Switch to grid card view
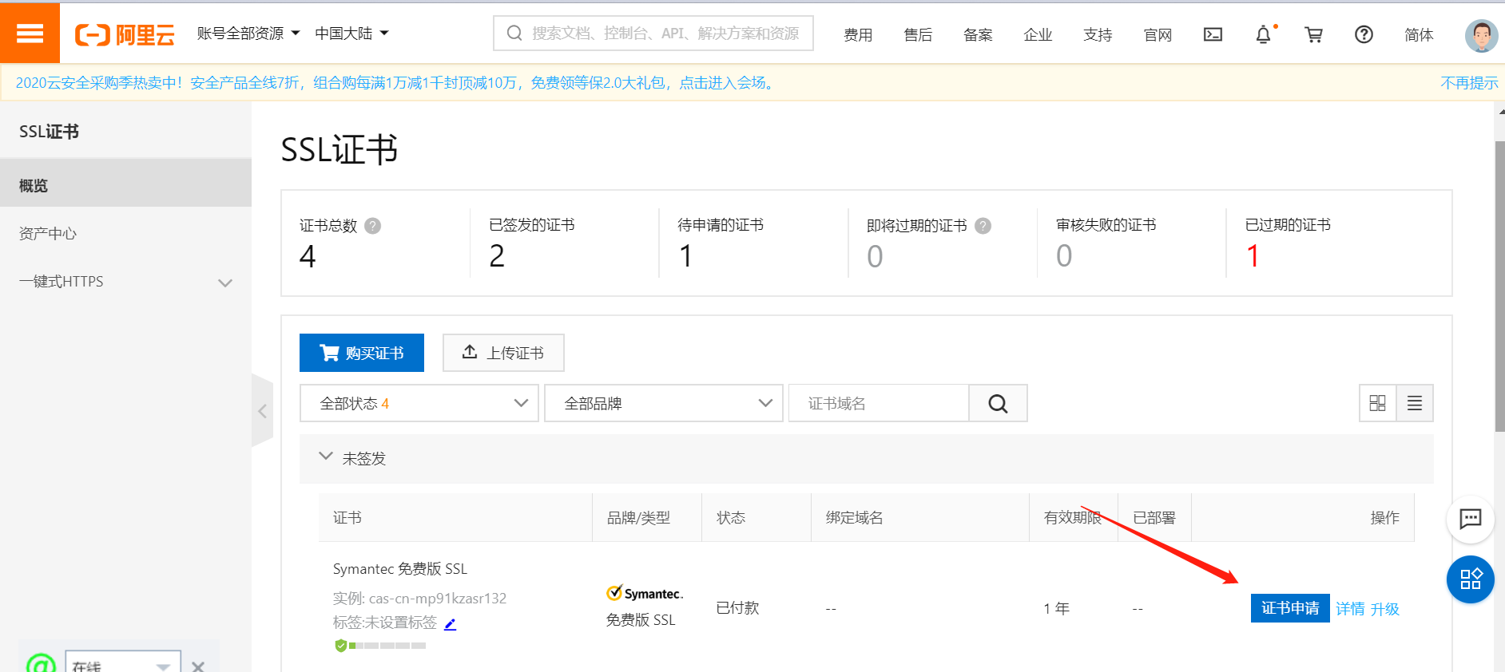This screenshot has height=672, width=1505. [x=1378, y=403]
